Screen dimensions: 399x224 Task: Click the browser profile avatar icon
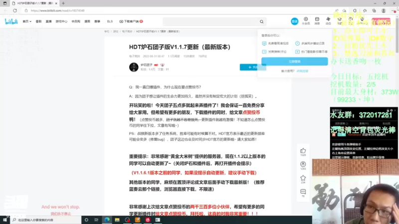point(384,10)
